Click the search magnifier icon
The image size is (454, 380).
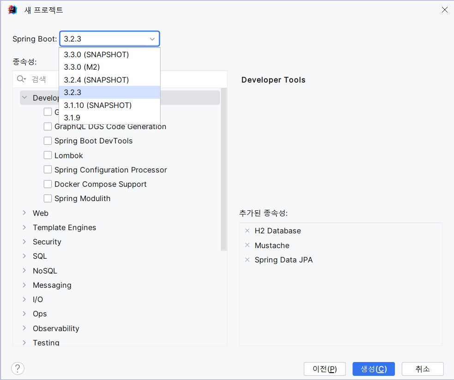tap(21, 79)
